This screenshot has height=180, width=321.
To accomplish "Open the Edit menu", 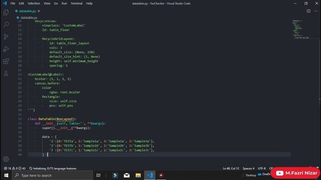I will 21,3.
